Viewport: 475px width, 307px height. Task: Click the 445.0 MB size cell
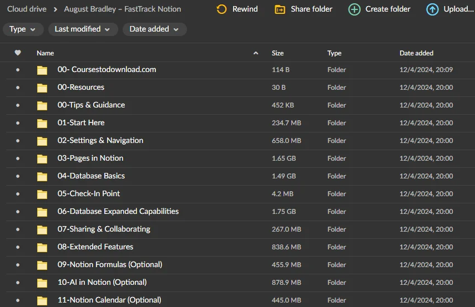[x=286, y=300]
